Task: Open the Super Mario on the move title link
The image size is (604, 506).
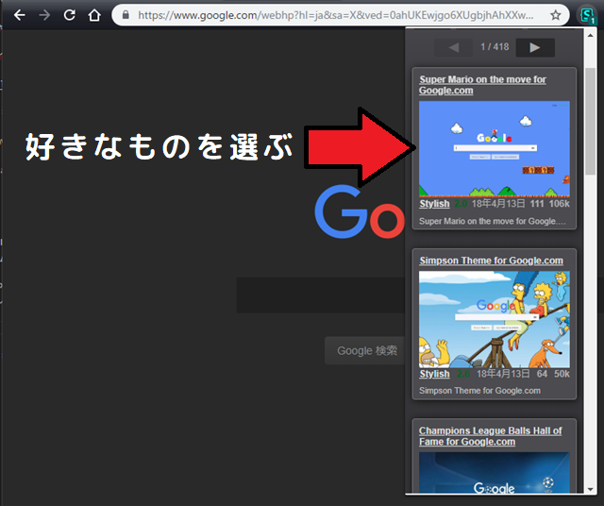Action: [482, 85]
